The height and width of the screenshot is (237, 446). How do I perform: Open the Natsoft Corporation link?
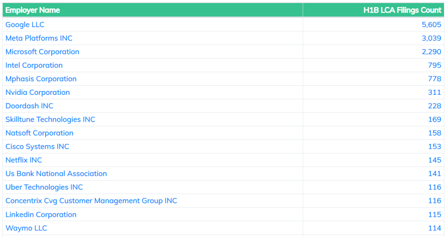point(39,133)
